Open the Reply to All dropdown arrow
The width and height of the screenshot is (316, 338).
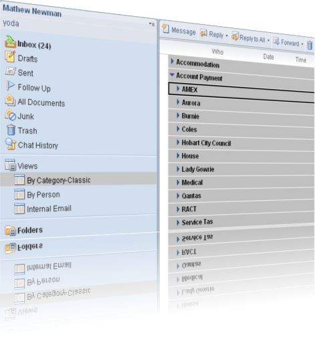coord(269,40)
